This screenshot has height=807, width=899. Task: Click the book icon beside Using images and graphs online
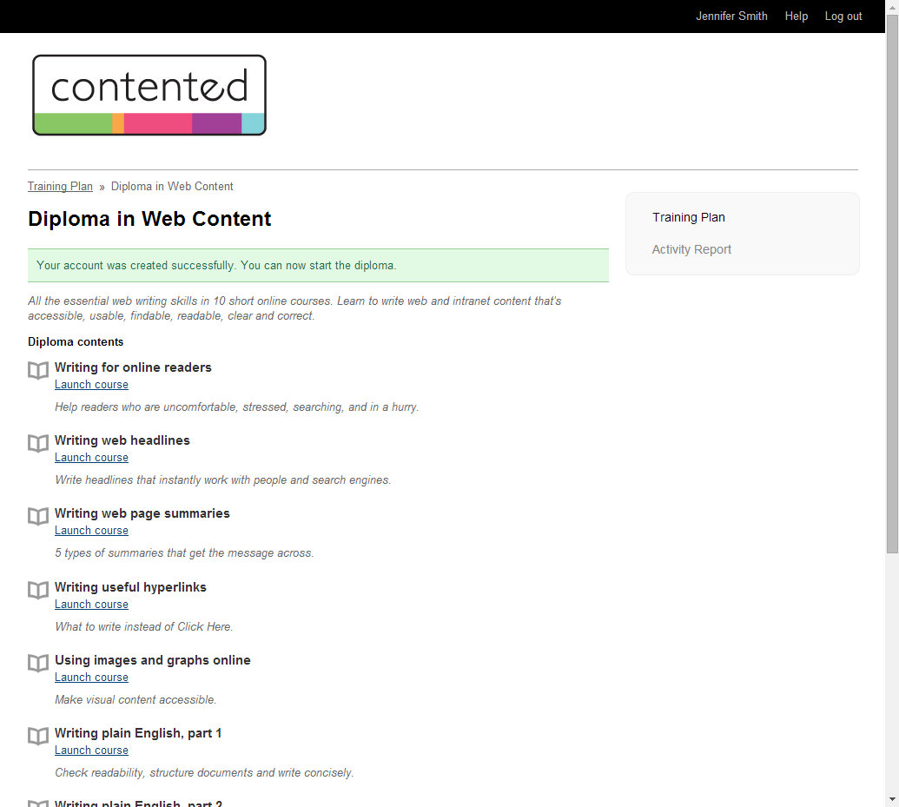[x=37, y=663]
